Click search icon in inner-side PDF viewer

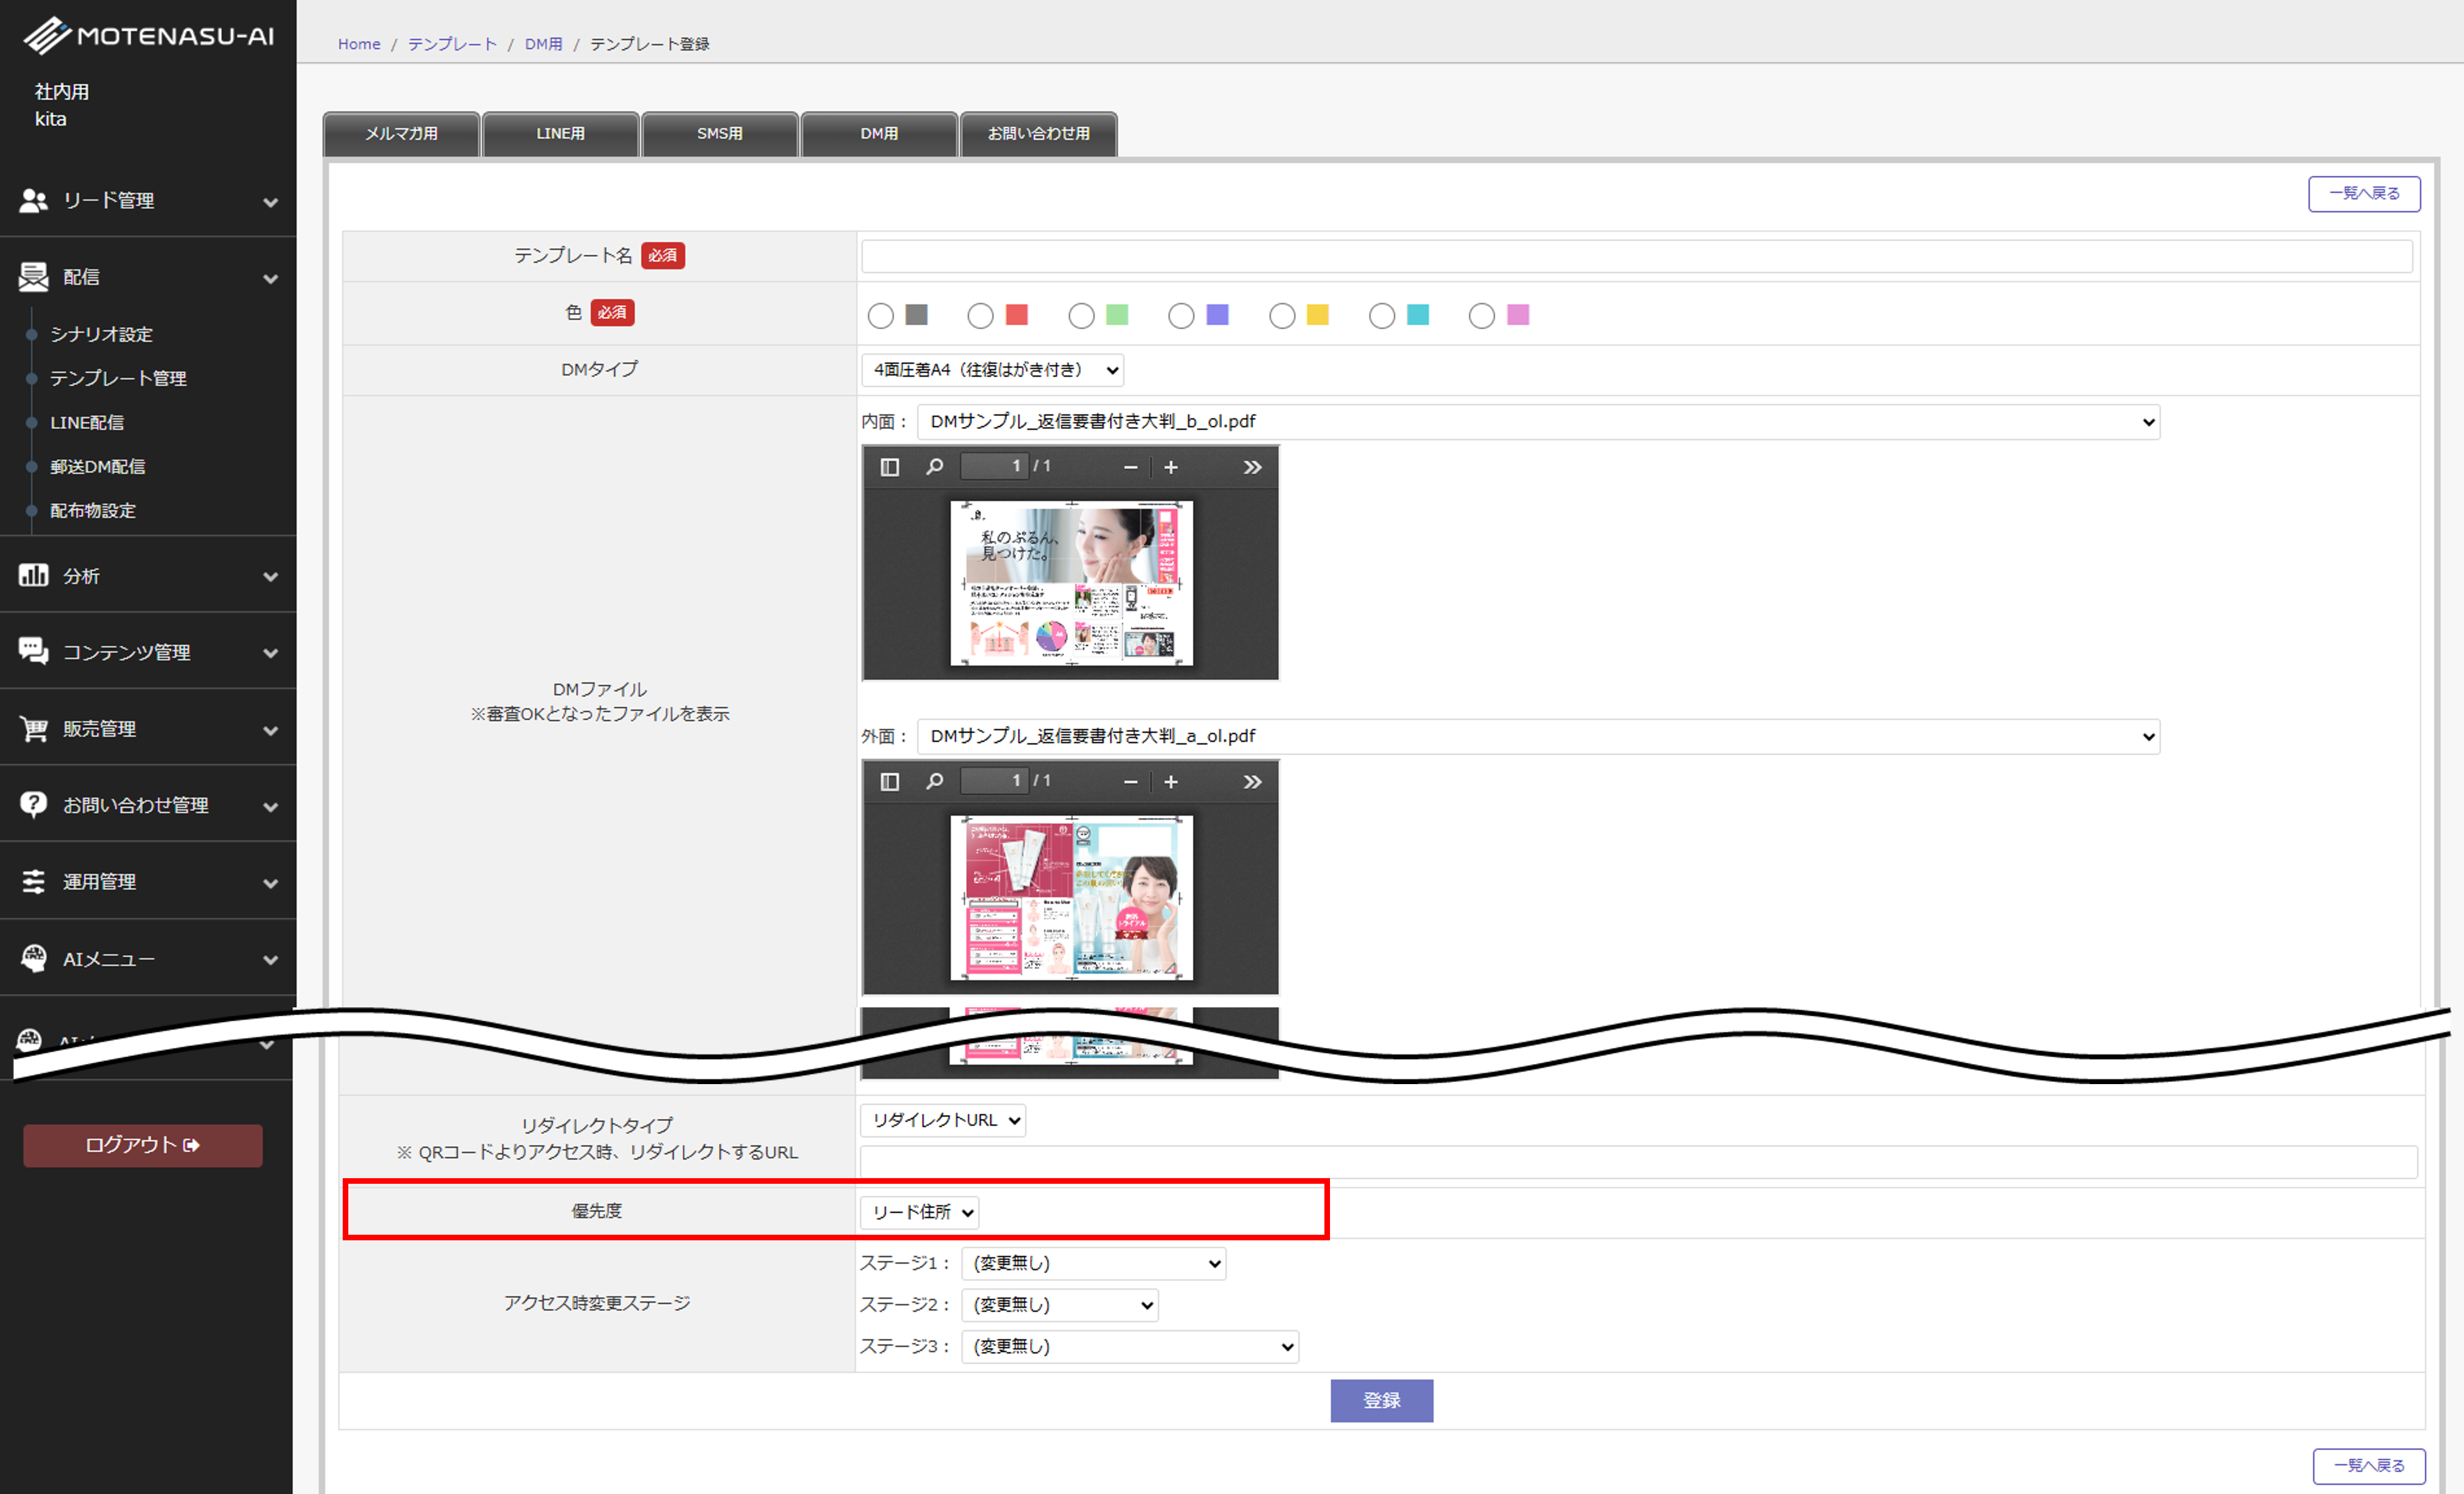[x=934, y=467]
